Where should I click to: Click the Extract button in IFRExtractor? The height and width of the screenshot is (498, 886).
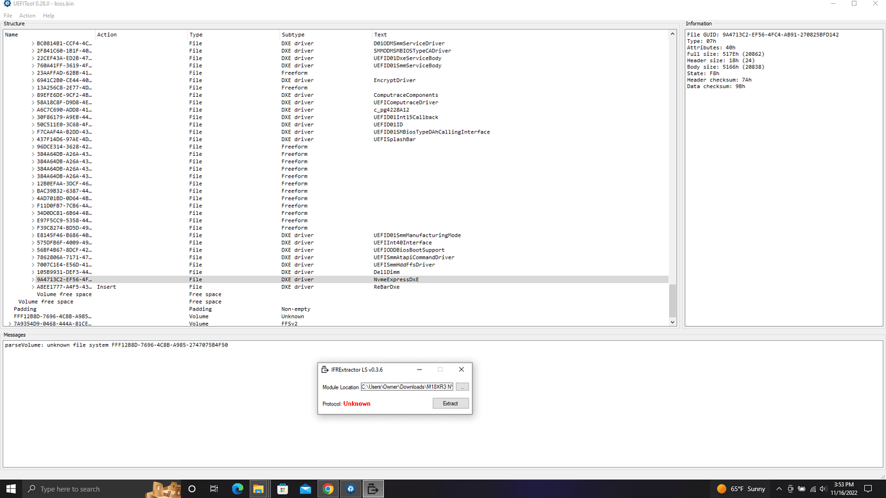[x=451, y=404]
